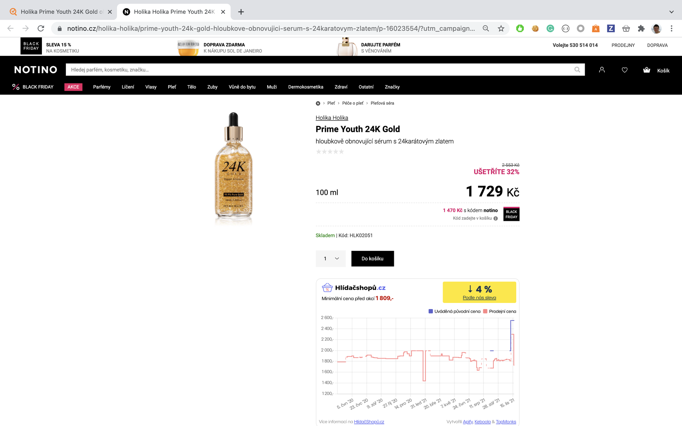This screenshot has width=682, height=426.
Task: Open the Grammarly extension icon
Action: pyautogui.click(x=550, y=29)
